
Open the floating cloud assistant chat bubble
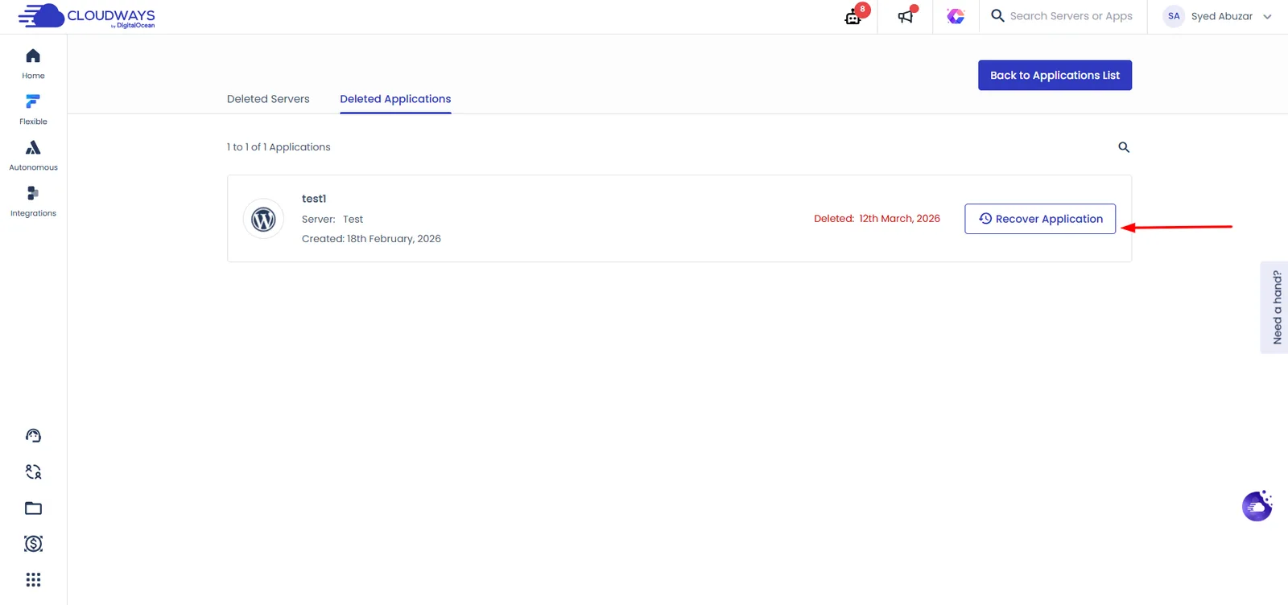coord(1257,506)
